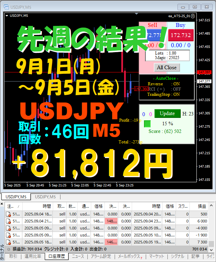Click the 5 Sep 22:05 time axis label
Screen dimensions: 216x262
(x=80, y=185)
